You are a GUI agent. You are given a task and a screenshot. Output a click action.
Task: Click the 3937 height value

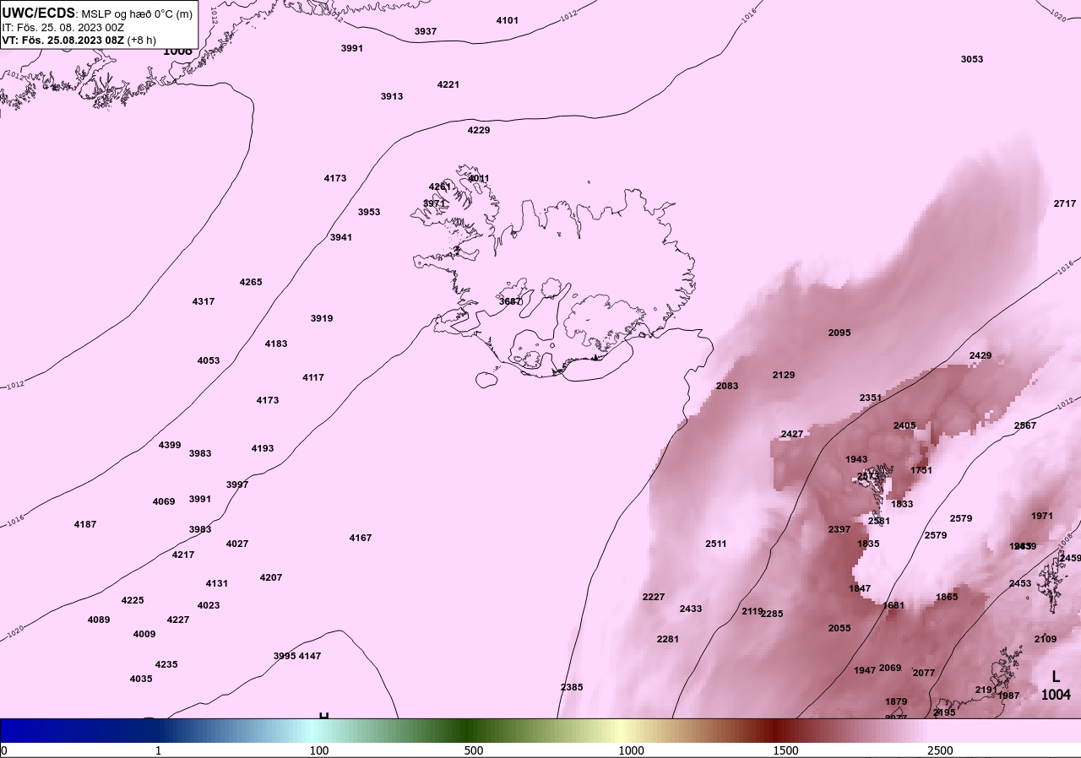(426, 31)
